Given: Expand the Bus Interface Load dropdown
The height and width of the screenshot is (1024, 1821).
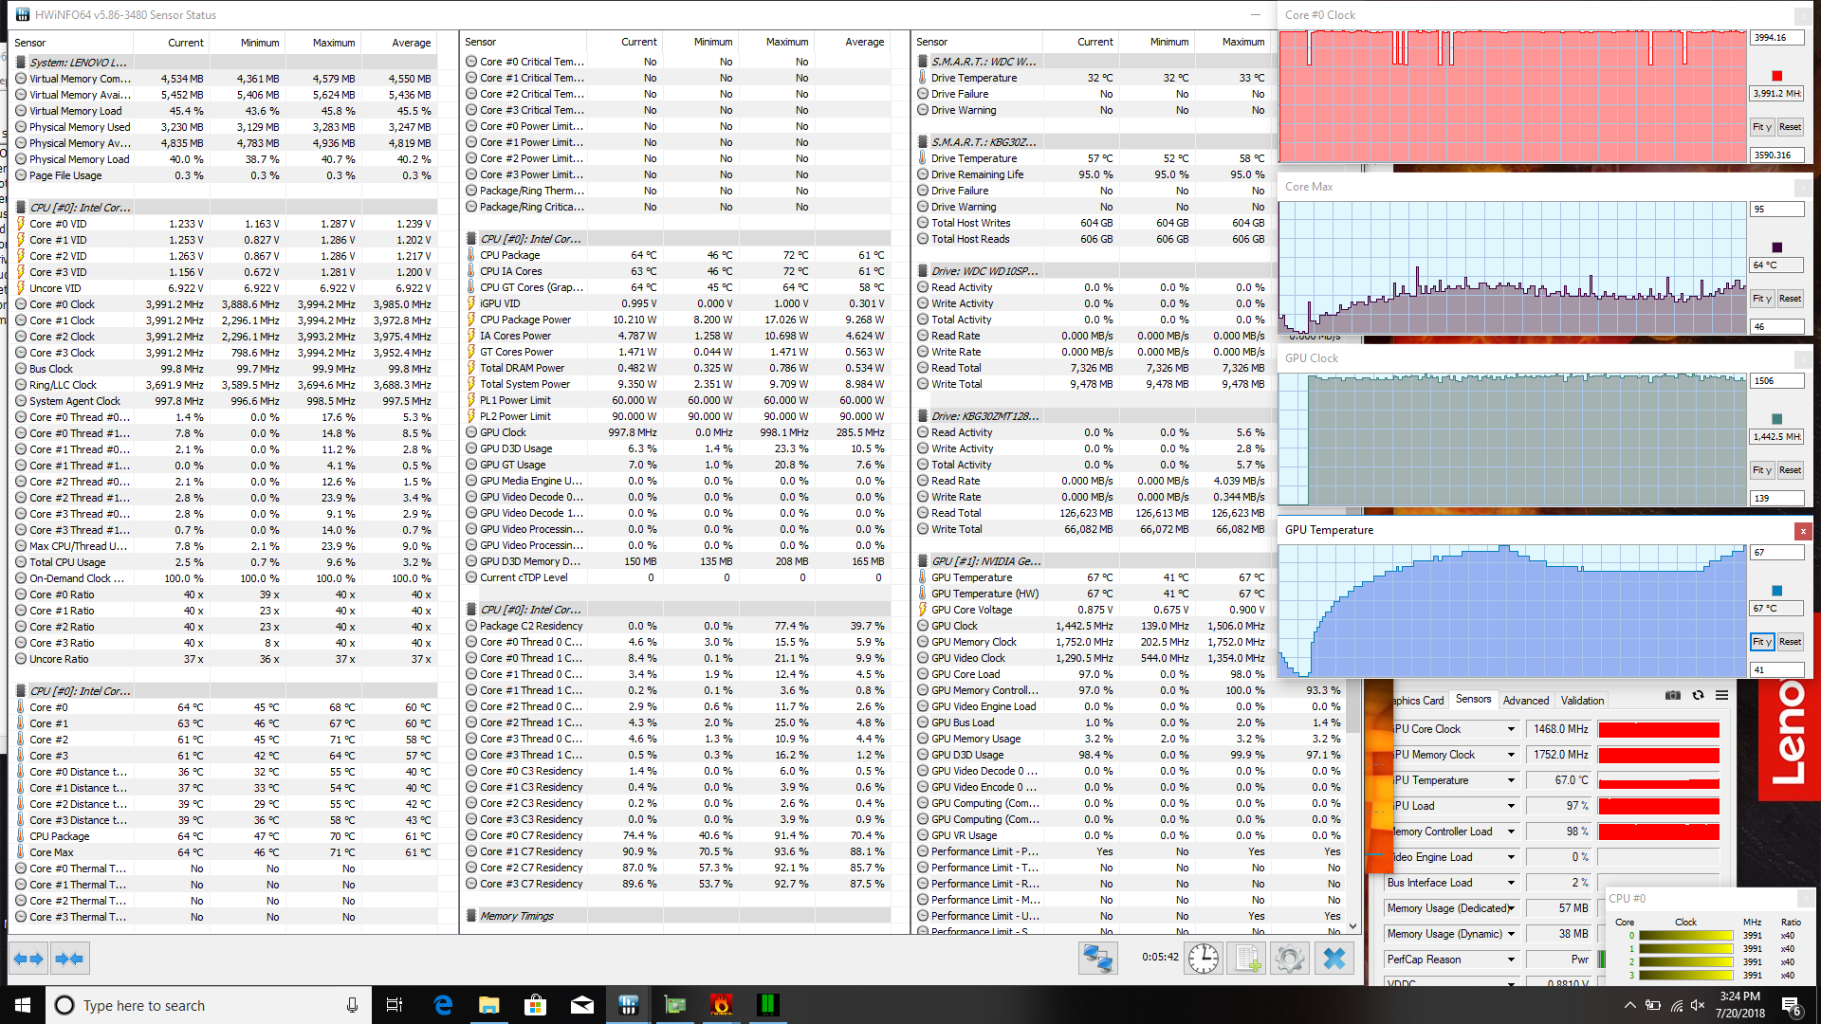Looking at the screenshot, I should pyautogui.click(x=1511, y=883).
